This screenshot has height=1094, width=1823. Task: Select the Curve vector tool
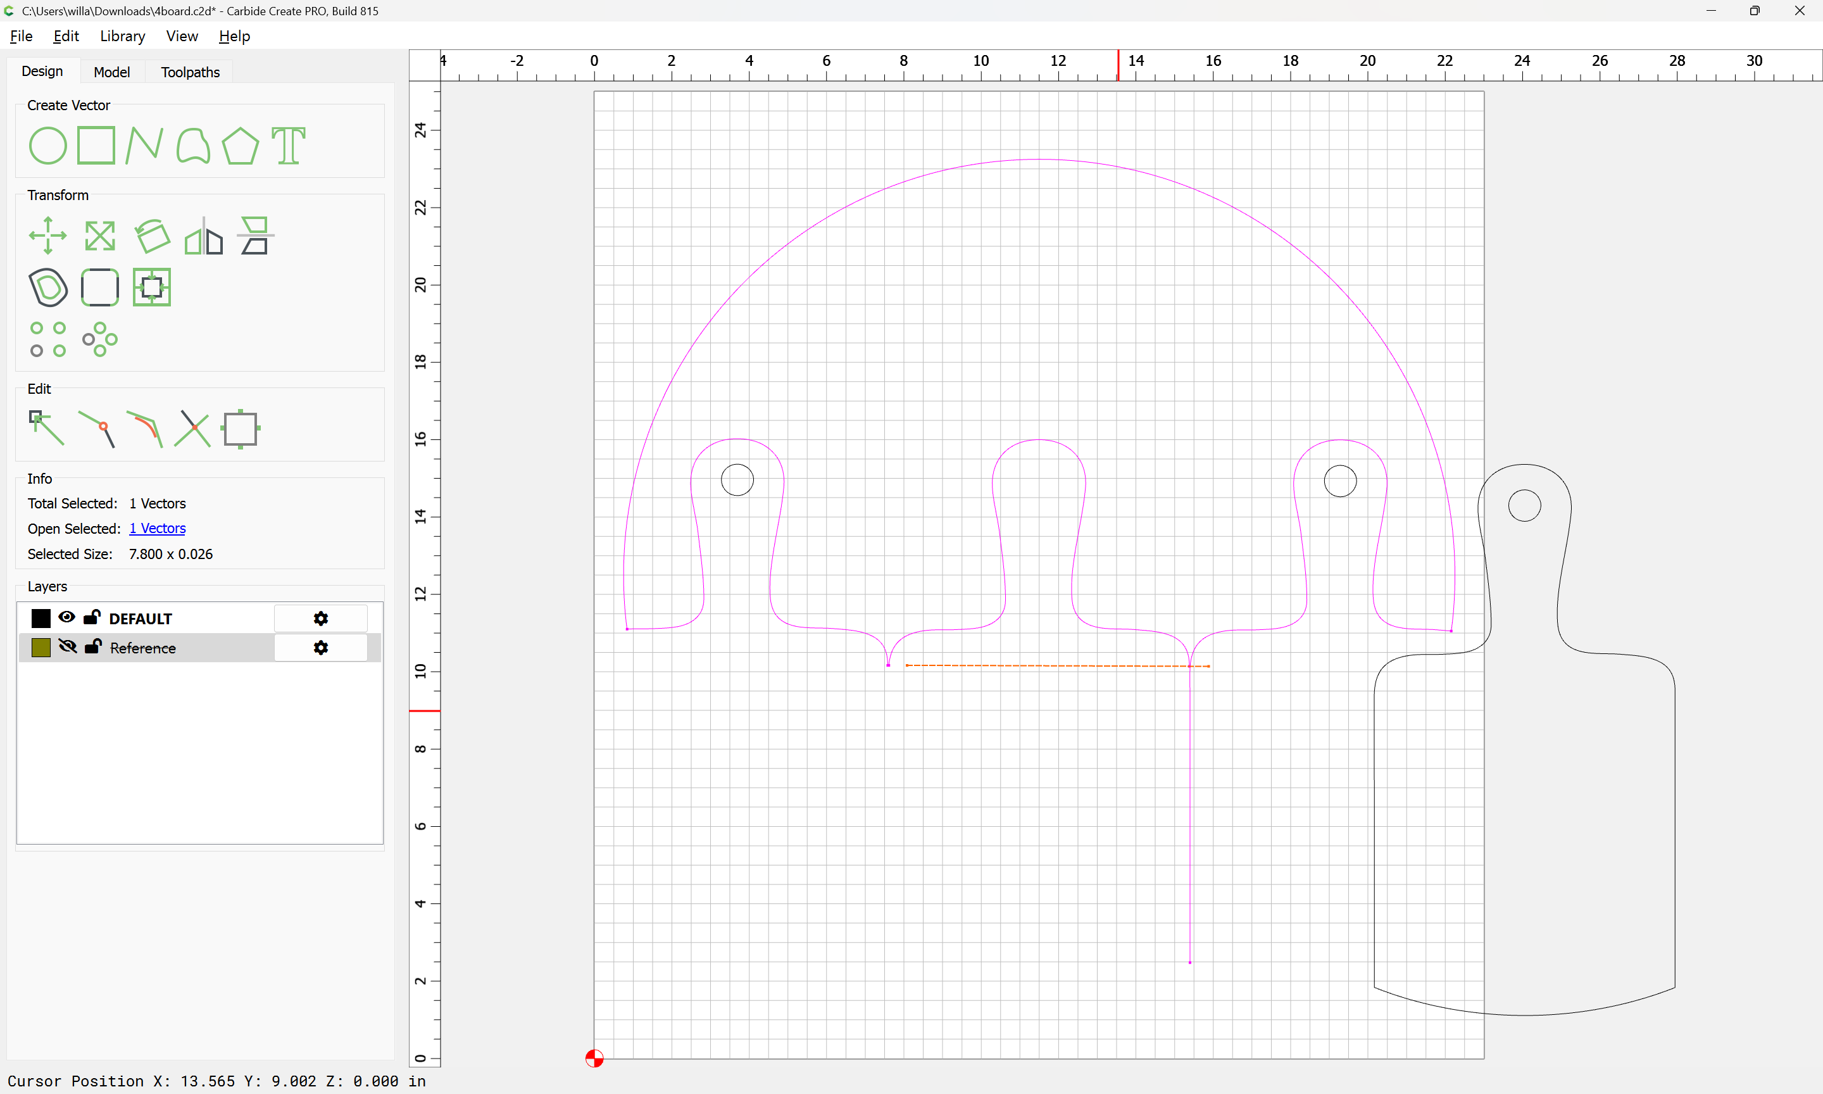pos(193,145)
